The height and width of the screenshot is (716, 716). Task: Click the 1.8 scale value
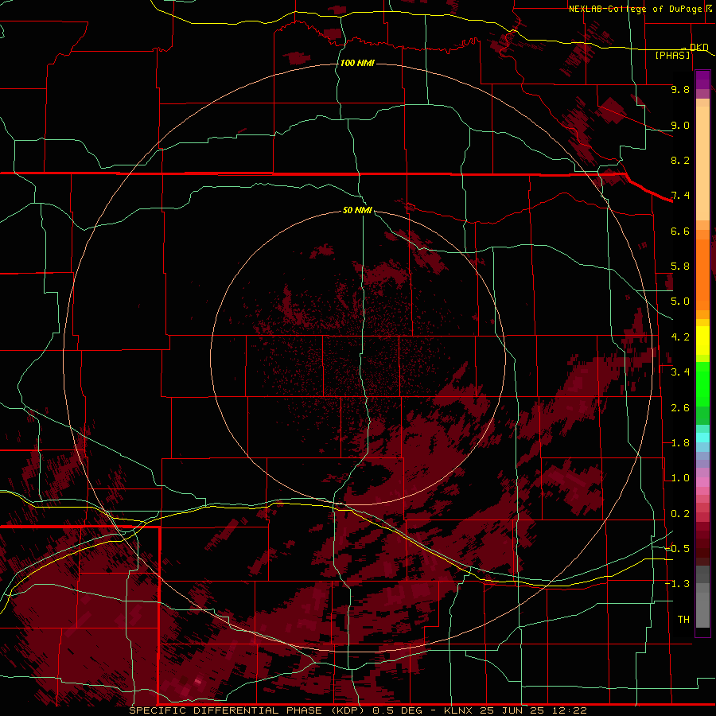tap(680, 443)
